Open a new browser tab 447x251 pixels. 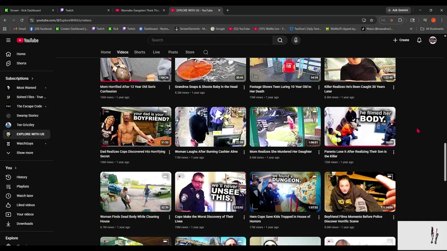click(x=227, y=10)
